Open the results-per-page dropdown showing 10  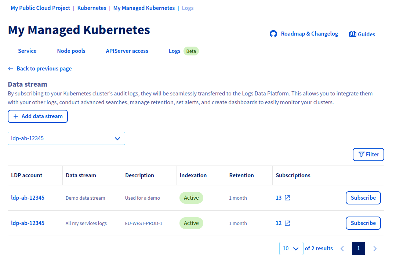[291, 248]
